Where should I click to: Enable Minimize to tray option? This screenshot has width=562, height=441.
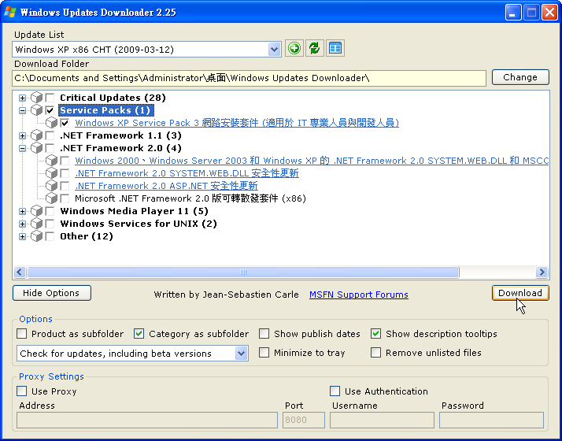point(264,353)
